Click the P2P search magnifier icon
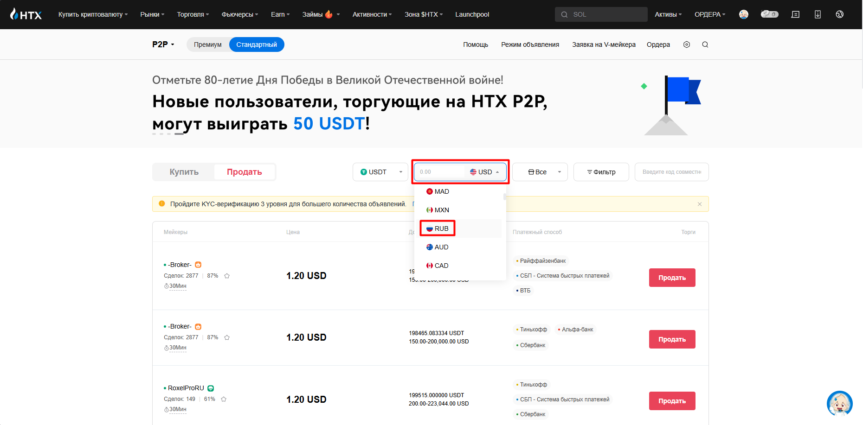 coord(705,44)
